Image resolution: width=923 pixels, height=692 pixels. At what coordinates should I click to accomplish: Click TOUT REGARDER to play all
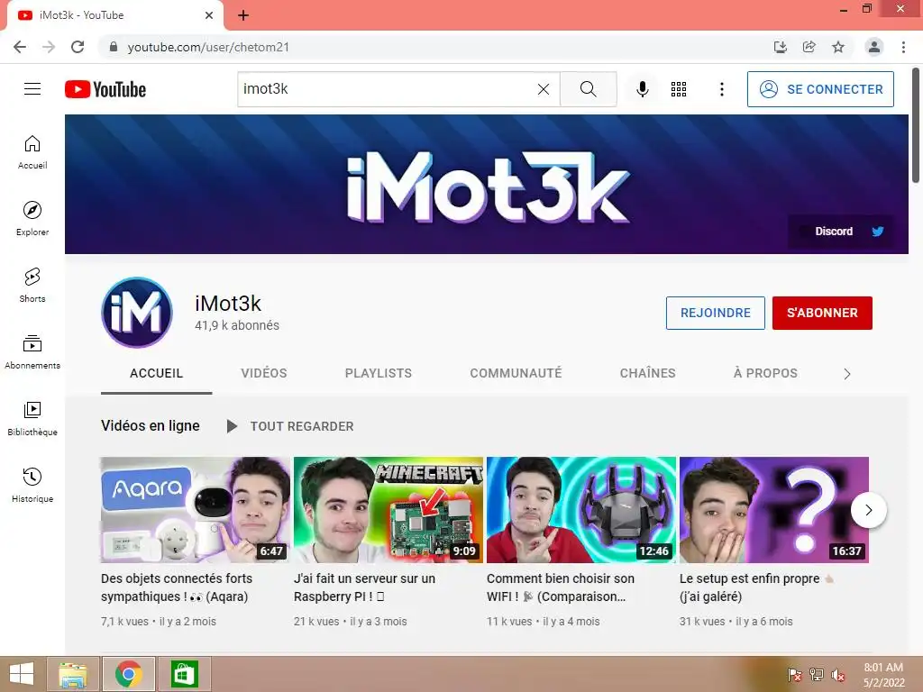click(291, 426)
